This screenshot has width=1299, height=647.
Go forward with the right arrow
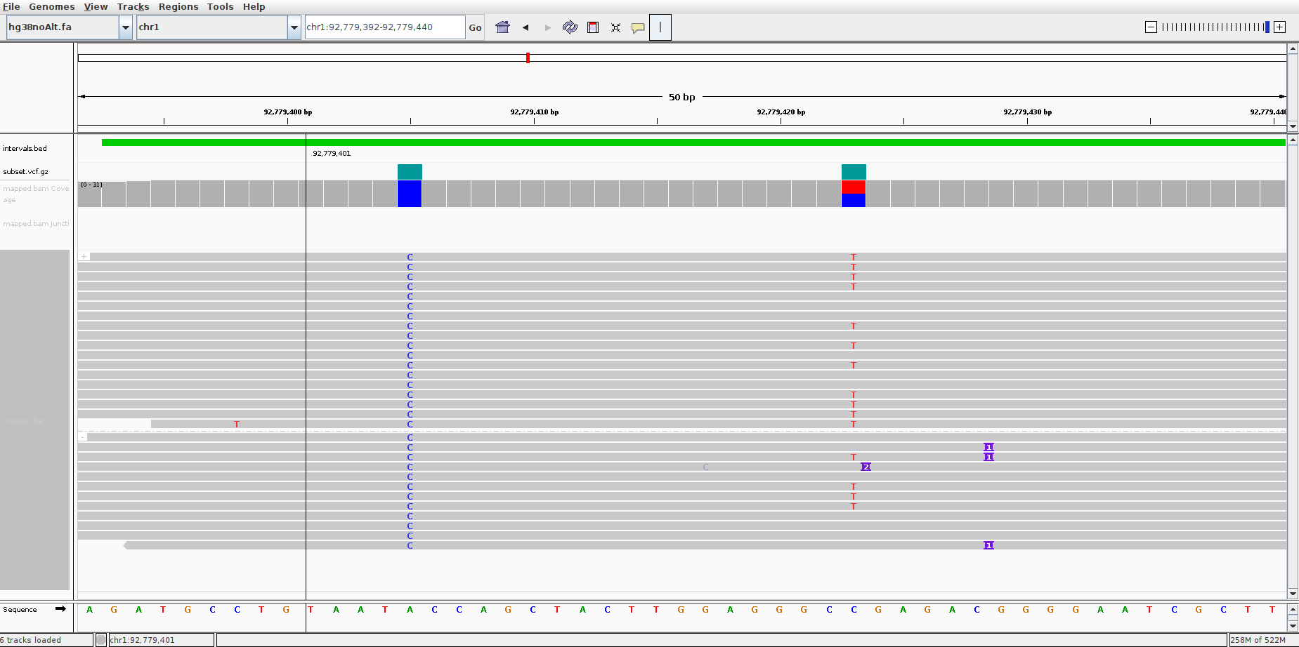[548, 27]
